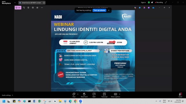Open OneDrive cloud icon in Photos toolbar
Screen dimensions: 186x104
(153, 8)
